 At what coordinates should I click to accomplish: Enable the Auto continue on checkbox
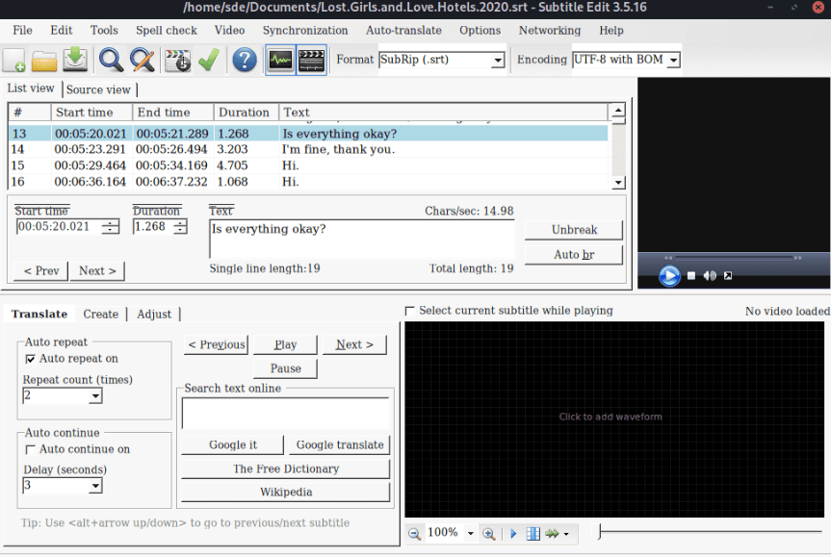[x=31, y=449]
